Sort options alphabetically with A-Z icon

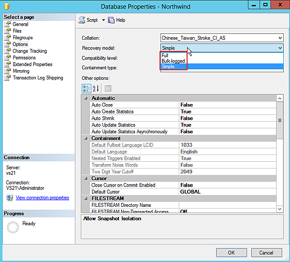tap(96, 89)
